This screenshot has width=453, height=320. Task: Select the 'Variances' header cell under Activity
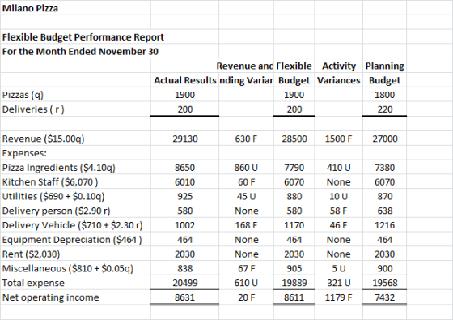pos(339,80)
